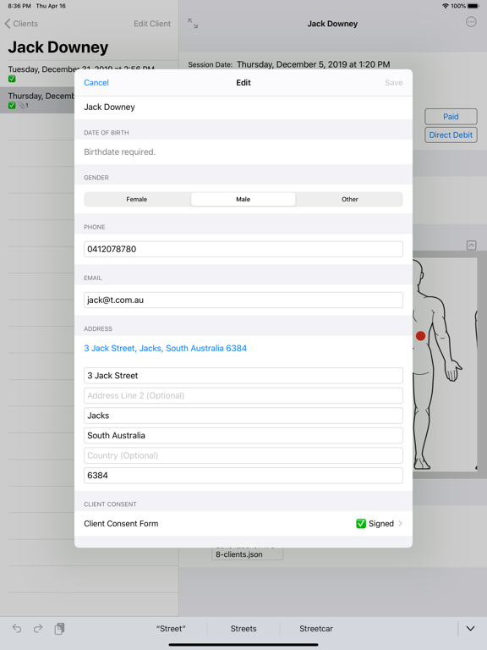Tap the red marker on body diagram

tap(421, 336)
